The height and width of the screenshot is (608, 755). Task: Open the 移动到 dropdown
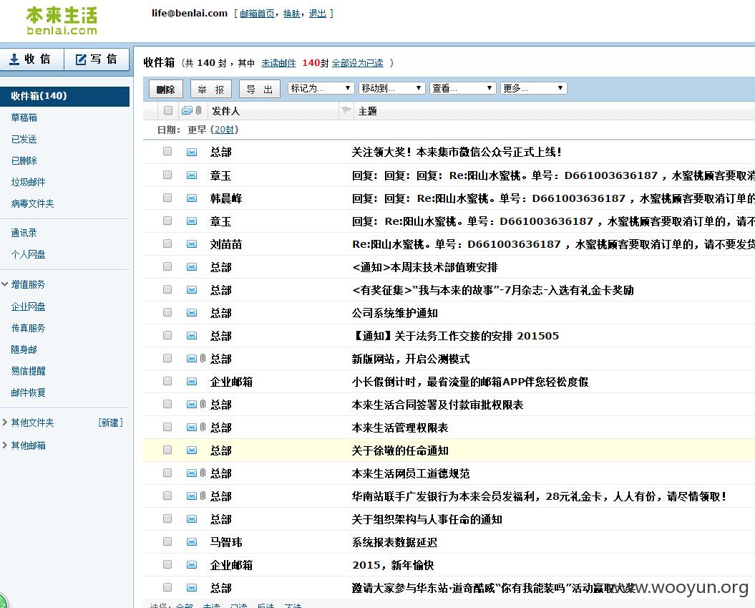pyautogui.click(x=391, y=88)
